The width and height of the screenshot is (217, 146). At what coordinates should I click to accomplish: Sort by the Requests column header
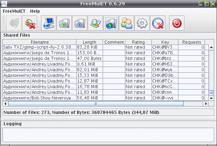click(x=192, y=42)
